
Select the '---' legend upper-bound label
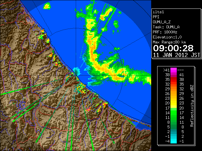[181, 70]
